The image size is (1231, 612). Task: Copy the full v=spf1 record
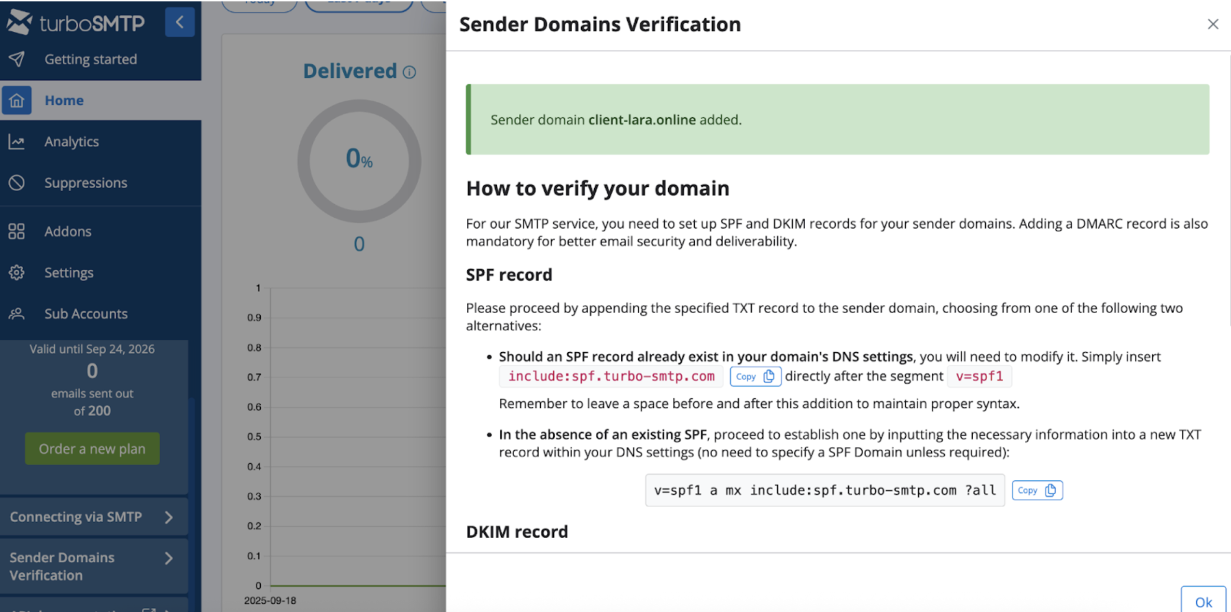(1037, 491)
